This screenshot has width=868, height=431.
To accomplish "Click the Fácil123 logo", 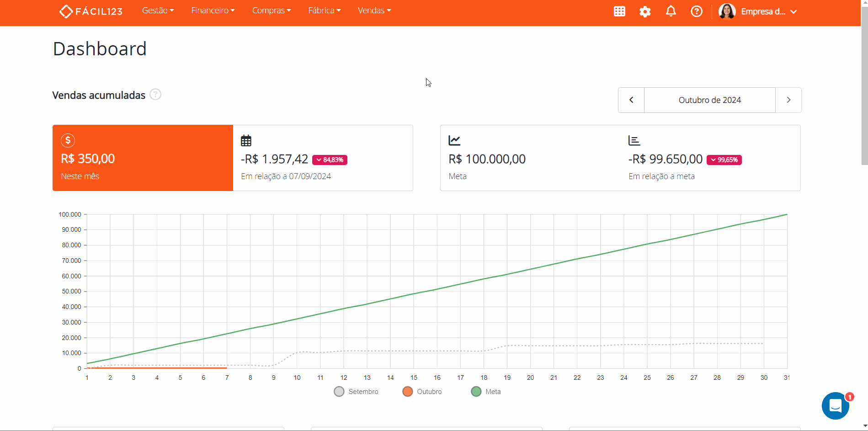I will pyautogui.click(x=91, y=11).
